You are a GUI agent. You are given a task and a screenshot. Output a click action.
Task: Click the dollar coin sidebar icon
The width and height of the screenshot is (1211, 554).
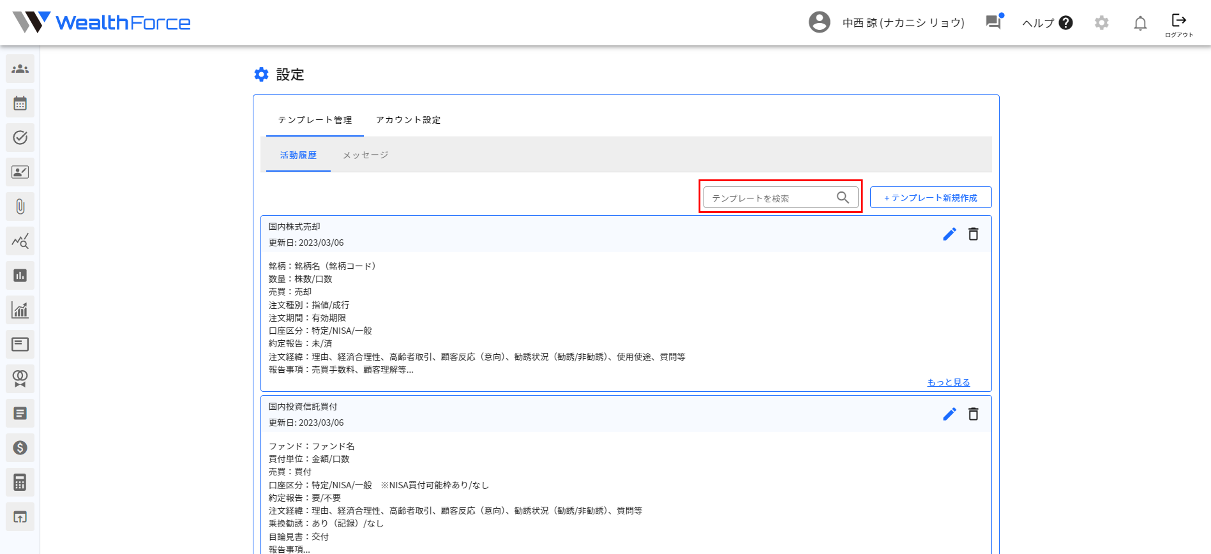[x=20, y=448]
